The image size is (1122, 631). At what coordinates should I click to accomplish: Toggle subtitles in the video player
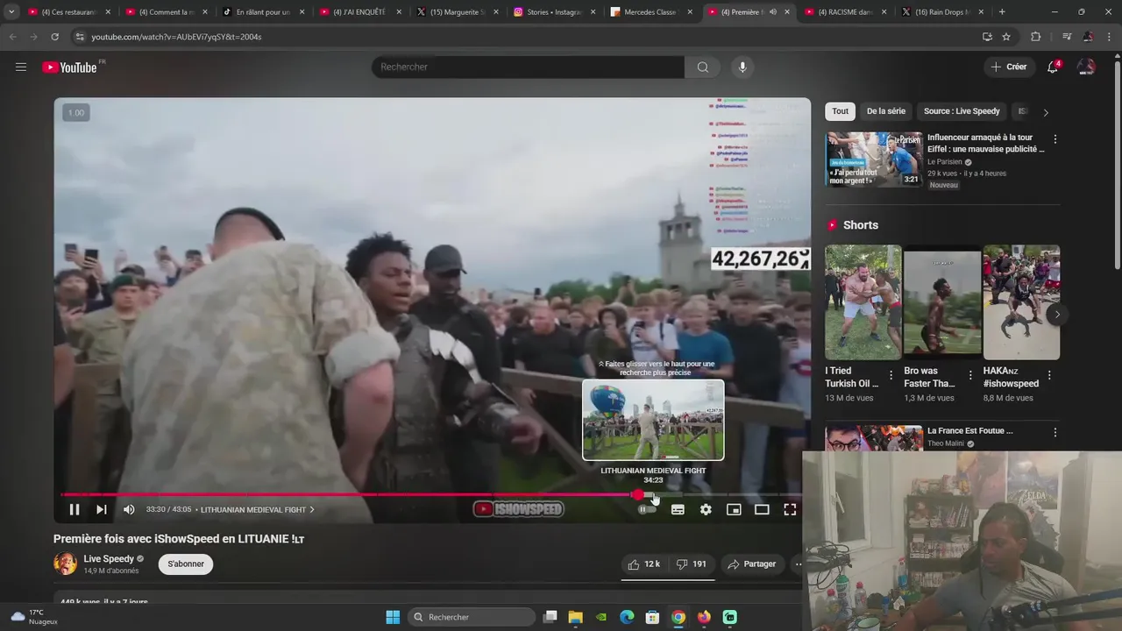(678, 509)
